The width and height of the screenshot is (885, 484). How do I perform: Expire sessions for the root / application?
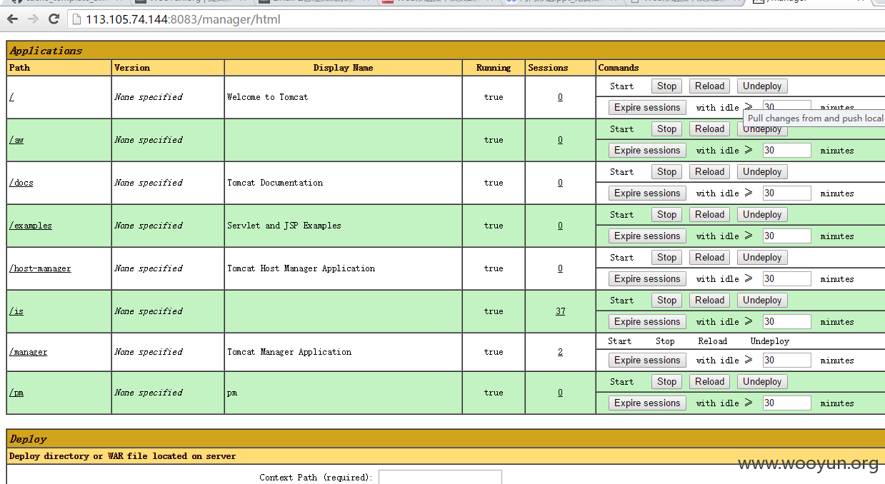pyautogui.click(x=647, y=107)
